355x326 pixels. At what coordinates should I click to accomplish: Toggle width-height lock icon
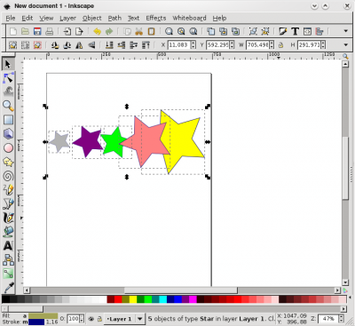point(280,45)
